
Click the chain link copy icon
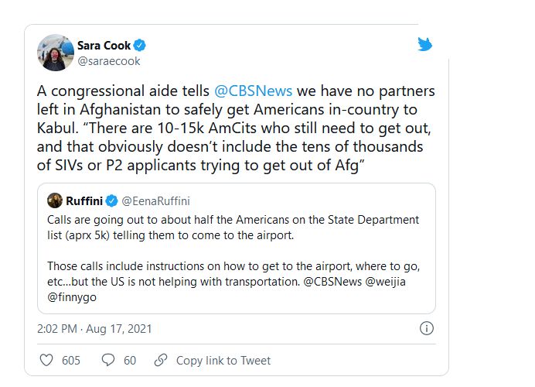(161, 360)
